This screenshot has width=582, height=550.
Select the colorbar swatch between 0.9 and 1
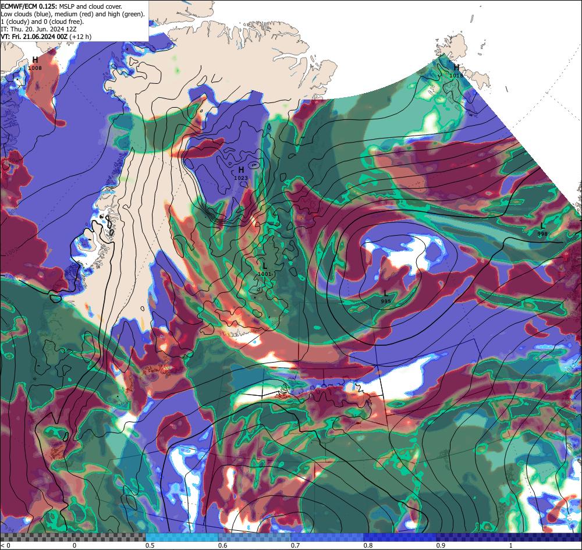(x=473, y=537)
